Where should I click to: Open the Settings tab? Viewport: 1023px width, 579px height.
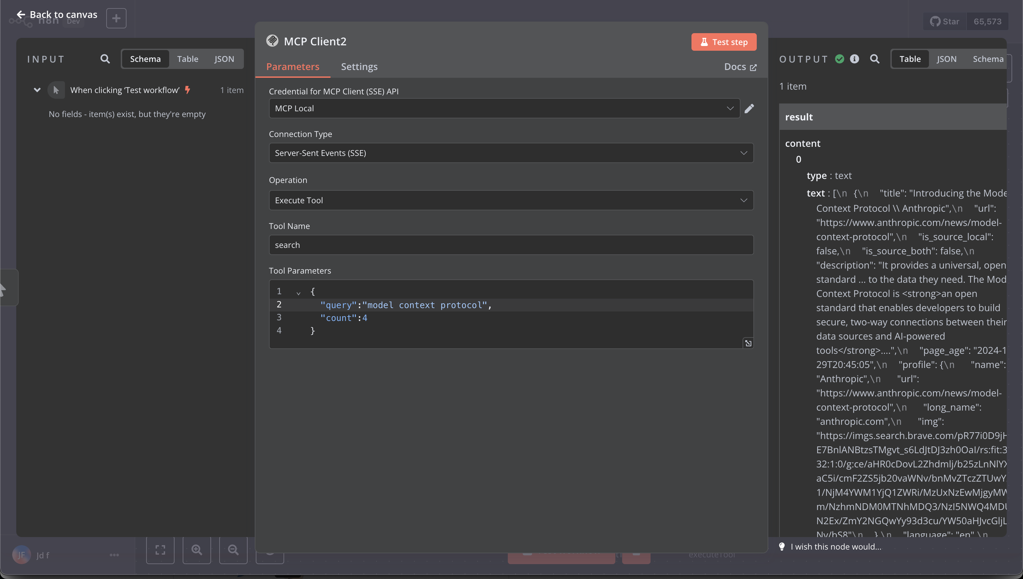click(x=359, y=67)
